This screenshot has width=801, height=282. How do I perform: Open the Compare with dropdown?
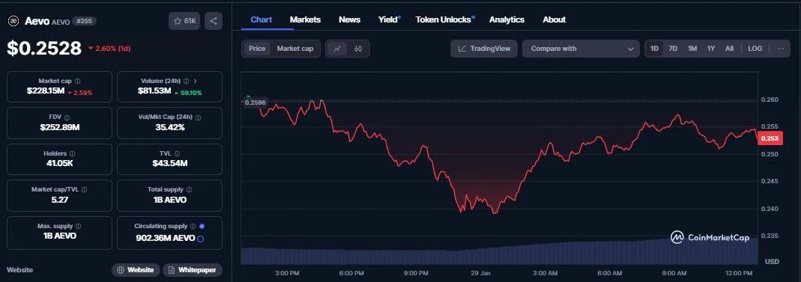coord(581,49)
